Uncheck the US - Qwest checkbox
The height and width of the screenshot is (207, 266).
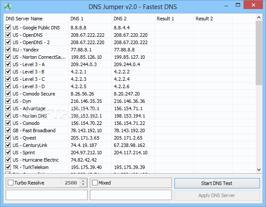[x=8, y=138]
